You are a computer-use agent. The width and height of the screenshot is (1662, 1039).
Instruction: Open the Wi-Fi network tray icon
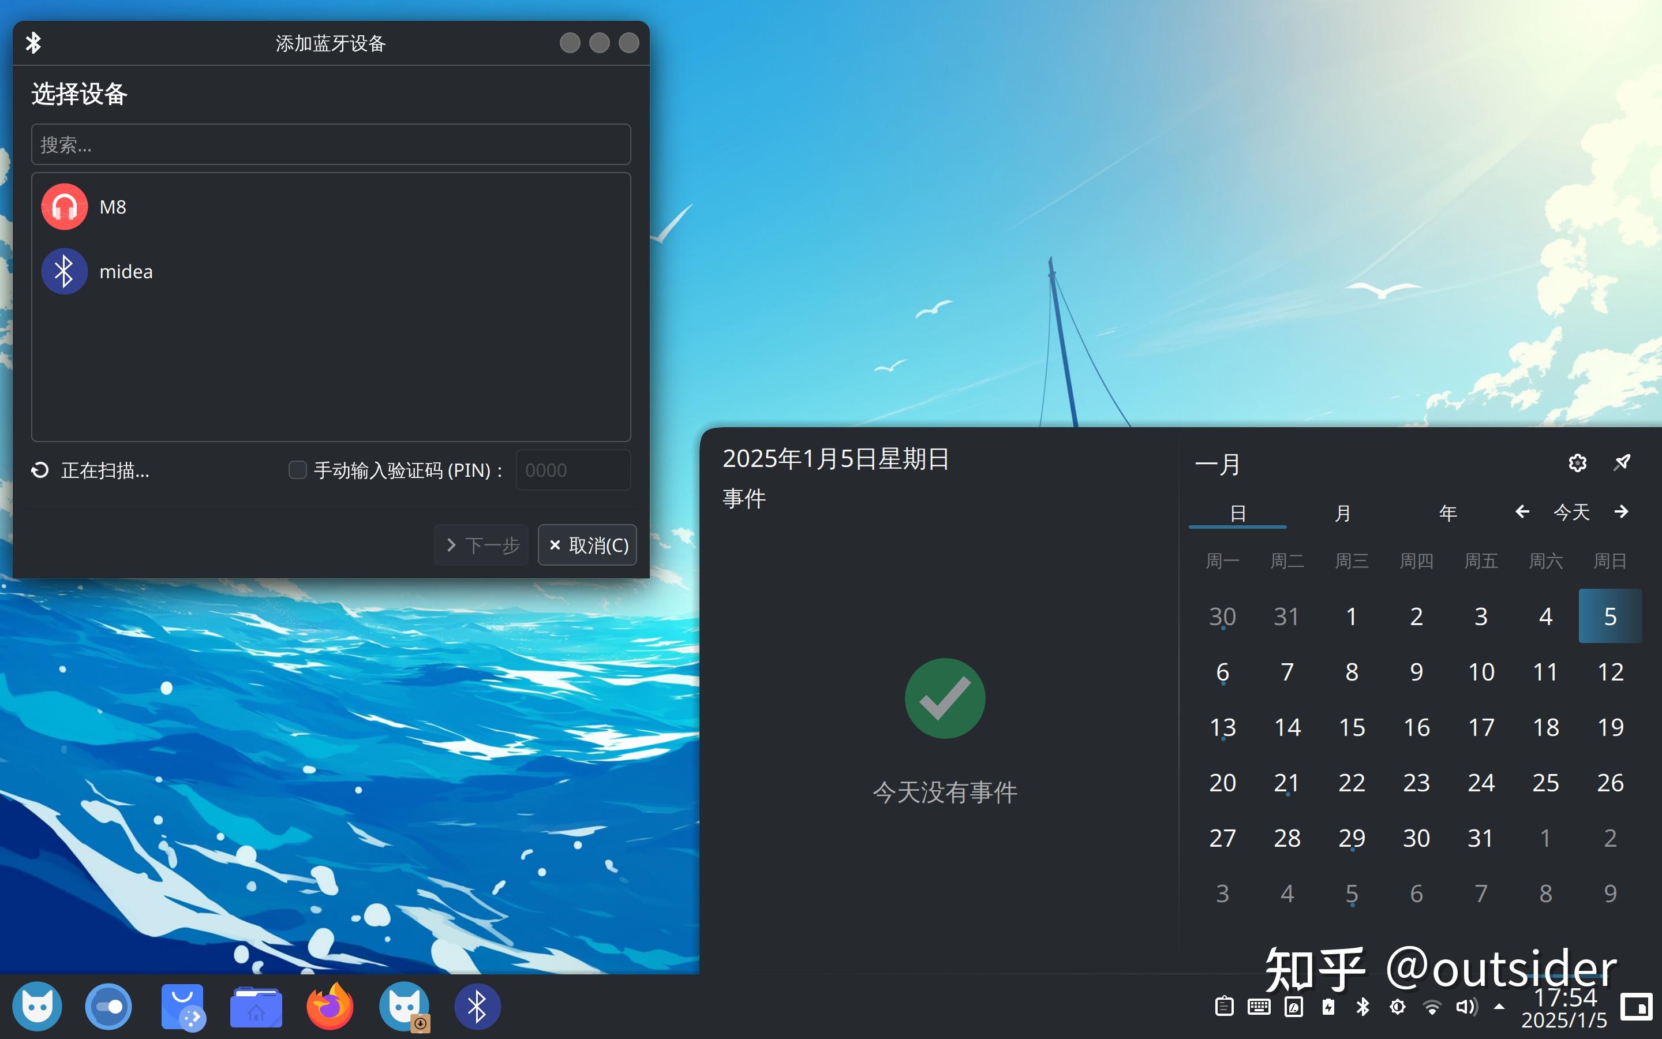click(1432, 1006)
